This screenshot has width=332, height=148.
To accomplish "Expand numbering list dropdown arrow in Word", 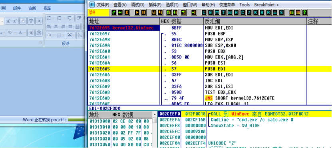I will click(x=64, y=18).
